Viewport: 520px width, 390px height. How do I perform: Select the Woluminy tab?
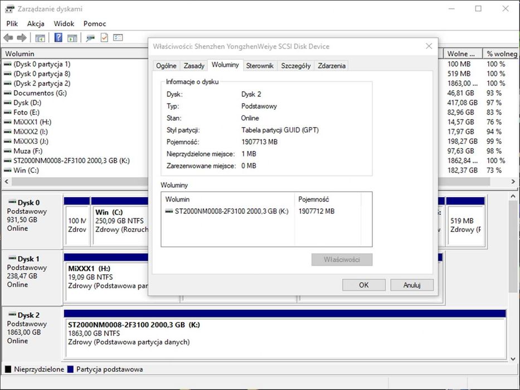click(225, 65)
